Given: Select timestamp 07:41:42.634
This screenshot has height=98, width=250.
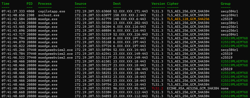Looking at the screenshot, I should (x=13, y=23).
